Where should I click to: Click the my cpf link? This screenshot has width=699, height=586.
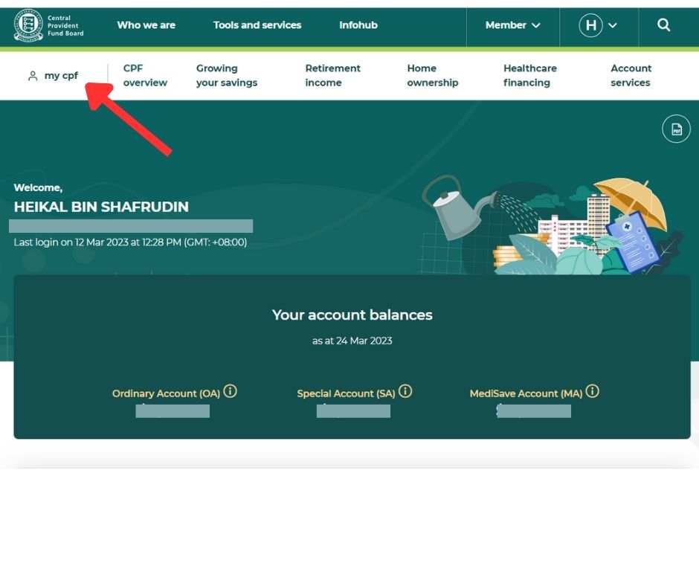pos(61,76)
